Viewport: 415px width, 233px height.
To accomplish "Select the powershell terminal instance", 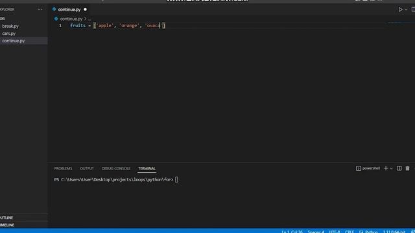I will (368, 168).
